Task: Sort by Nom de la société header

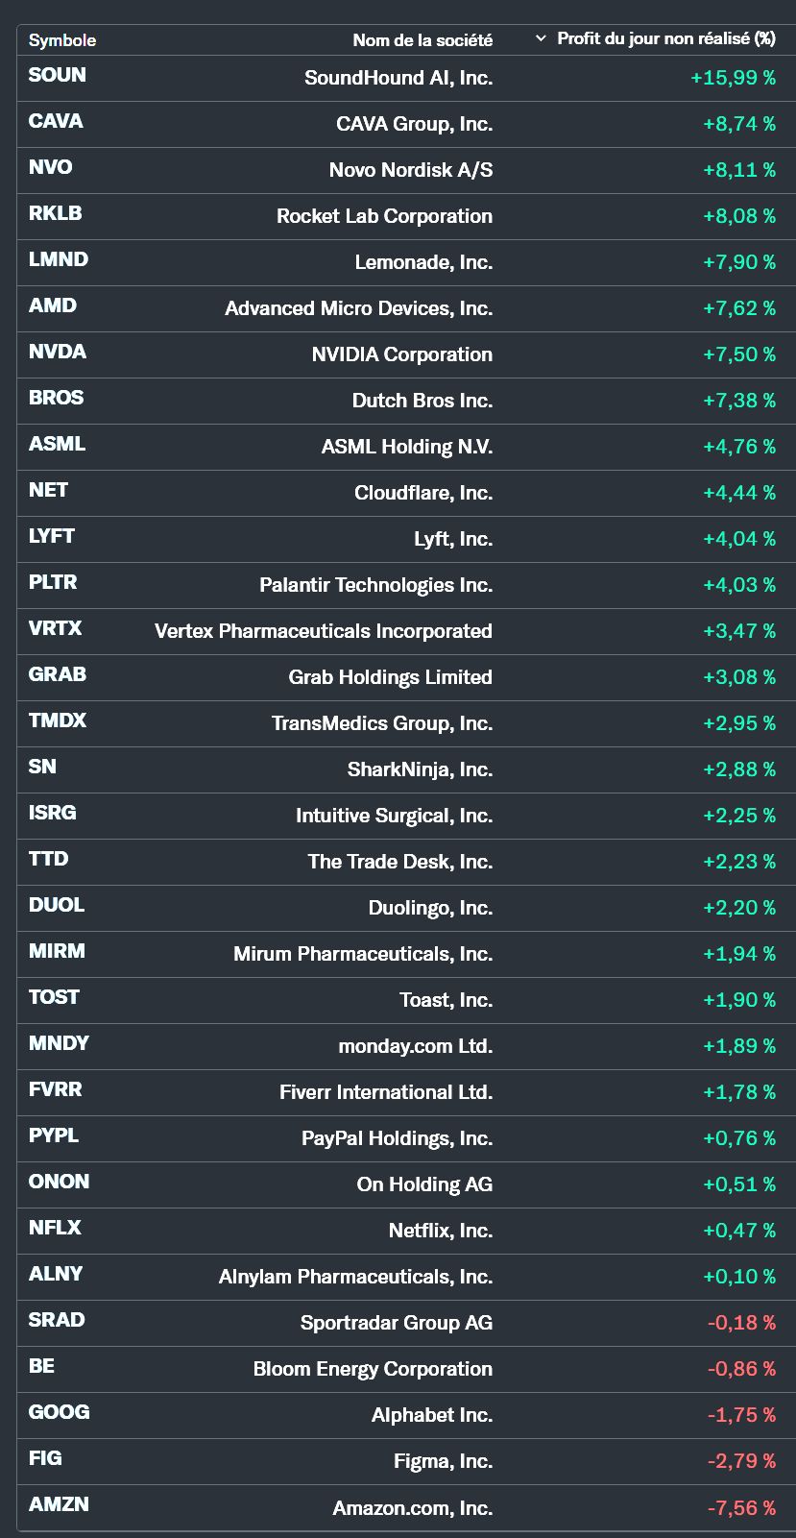Action: 422,40
